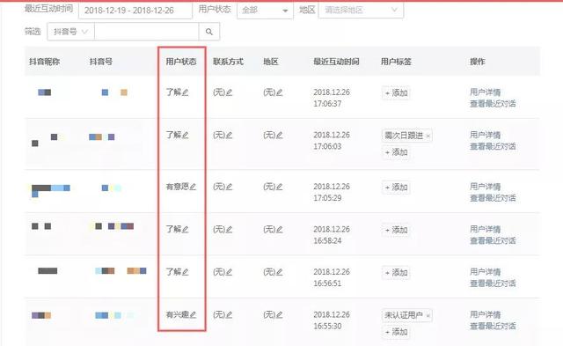Add tag in 16:58:24 row
563x346 pixels.
(x=396, y=230)
